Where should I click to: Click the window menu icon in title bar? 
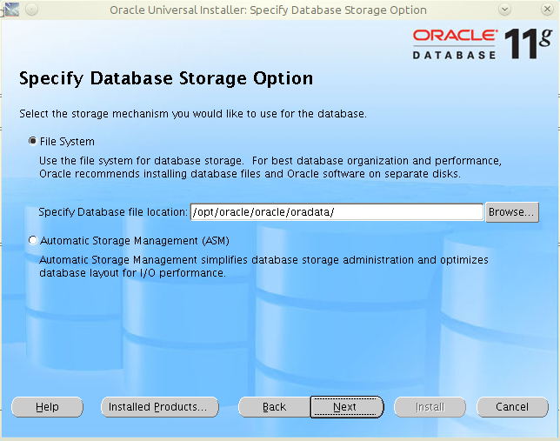point(12,10)
